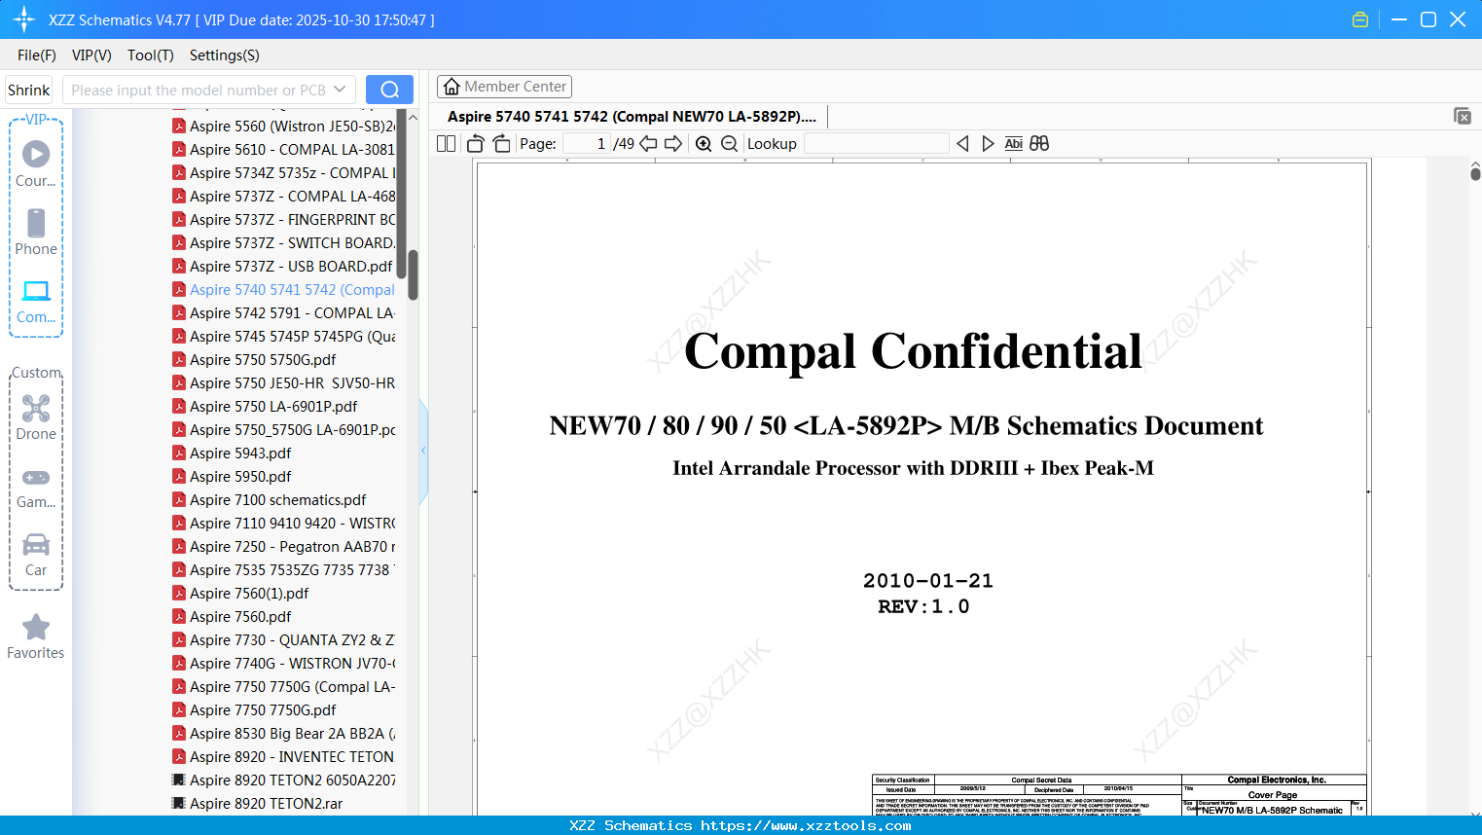Toggle the Abi text match option
This screenshot has width=1482, height=835.
tap(1014, 143)
